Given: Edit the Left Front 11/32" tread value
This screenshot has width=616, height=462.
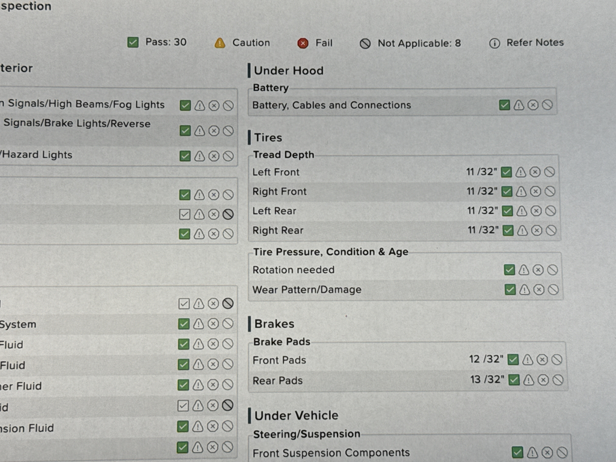Looking at the screenshot, I should [x=482, y=172].
